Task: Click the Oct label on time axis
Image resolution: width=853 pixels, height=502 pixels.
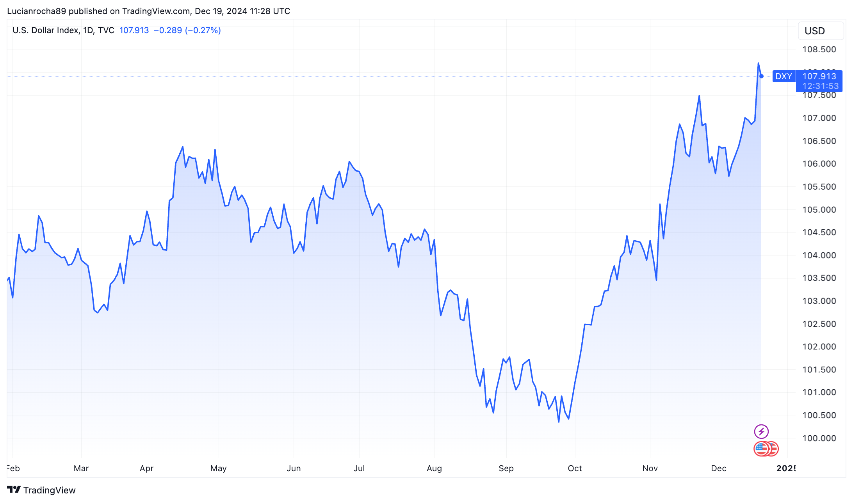Action: 575,468
